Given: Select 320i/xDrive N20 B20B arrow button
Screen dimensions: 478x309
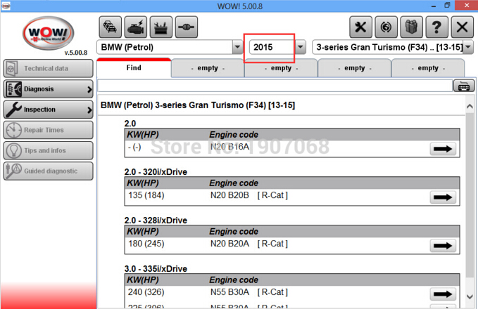Looking at the screenshot, I should (443, 197).
